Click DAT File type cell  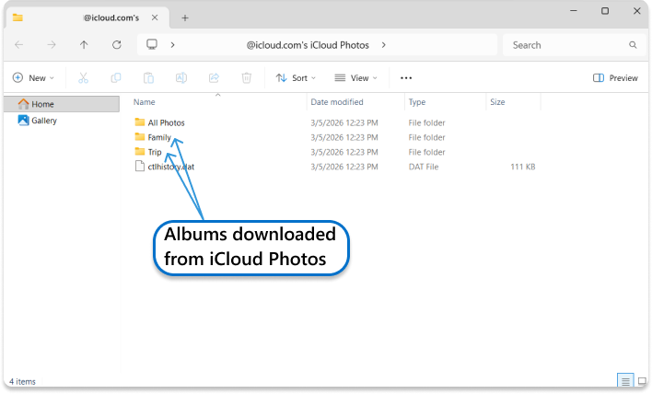click(x=424, y=167)
